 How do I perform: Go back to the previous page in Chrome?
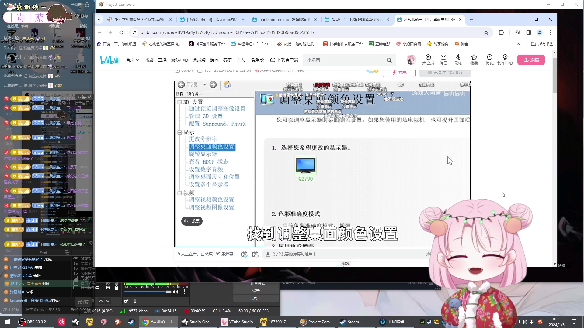pyautogui.click(x=99, y=32)
